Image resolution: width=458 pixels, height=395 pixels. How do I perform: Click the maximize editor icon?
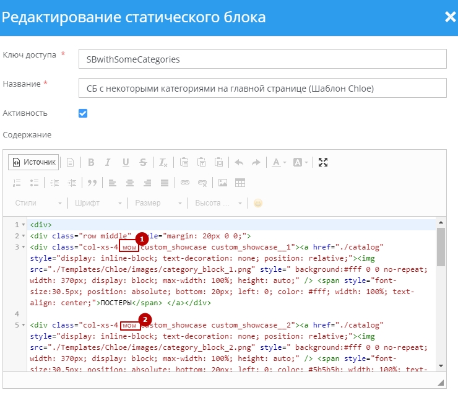point(322,163)
